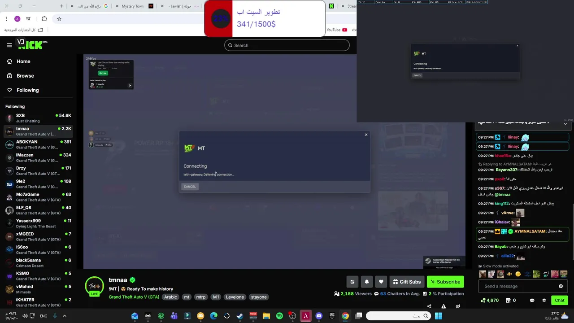Open Yasserx999 channel in Following list

(x=39, y=223)
